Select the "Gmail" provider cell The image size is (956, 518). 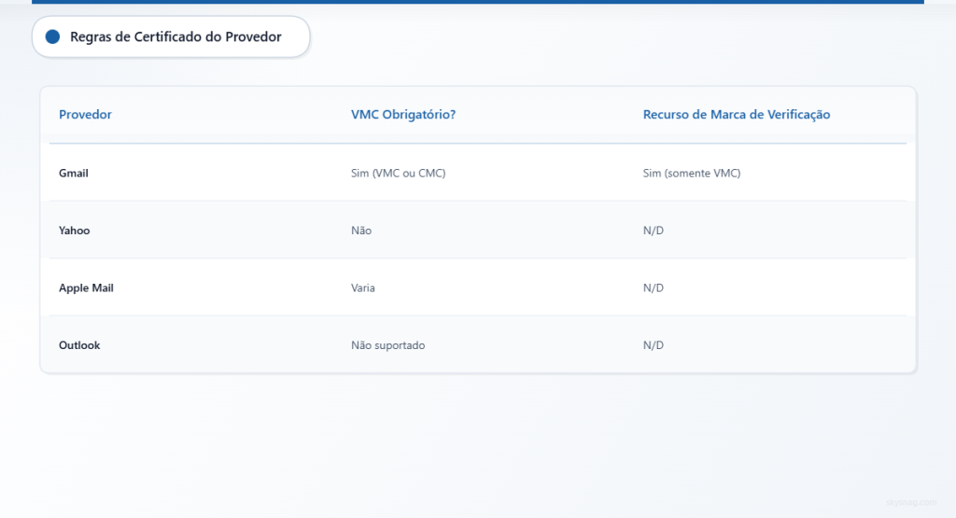(x=74, y=173)
